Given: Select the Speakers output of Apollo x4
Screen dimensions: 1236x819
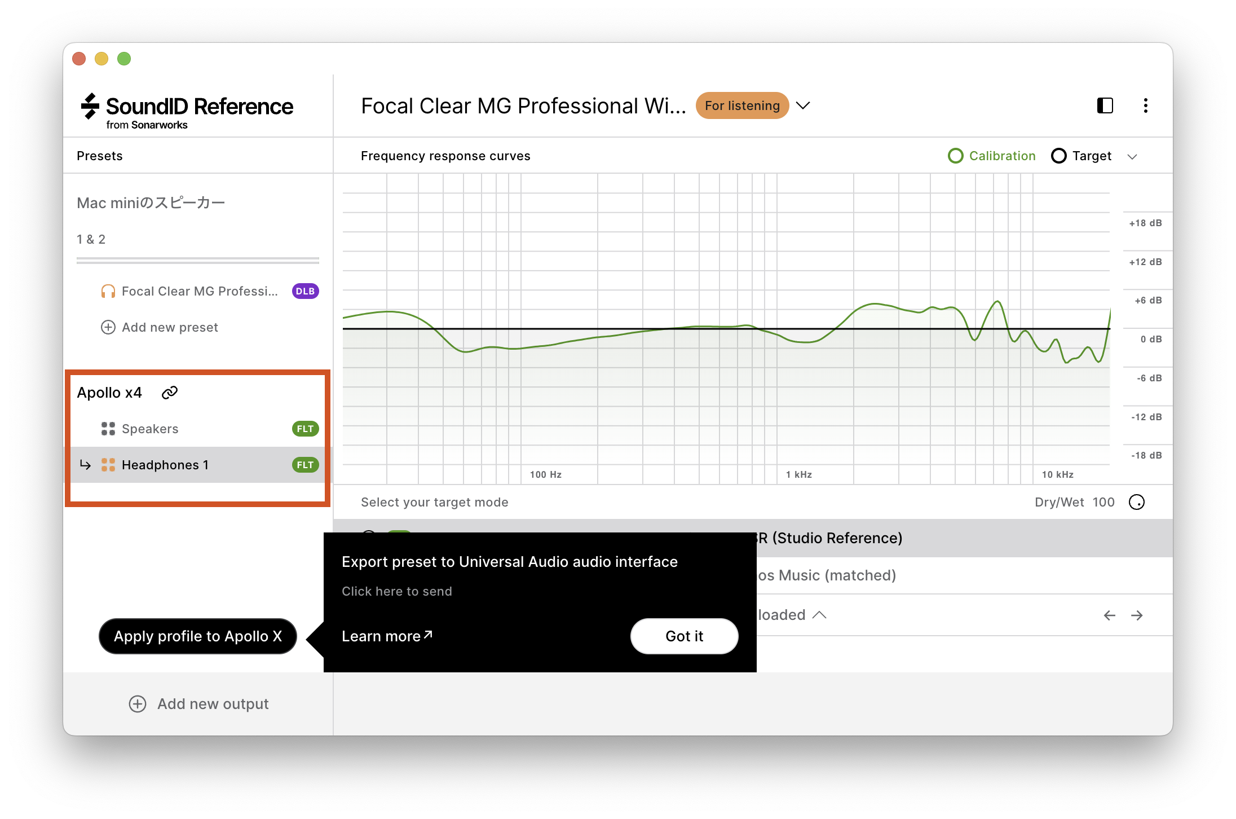Looking at the screenshot, I should [x=198, y=429].
